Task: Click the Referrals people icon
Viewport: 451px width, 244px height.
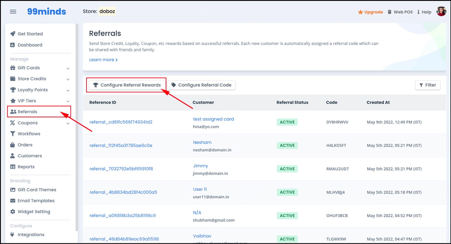Action: coord(13,112)
